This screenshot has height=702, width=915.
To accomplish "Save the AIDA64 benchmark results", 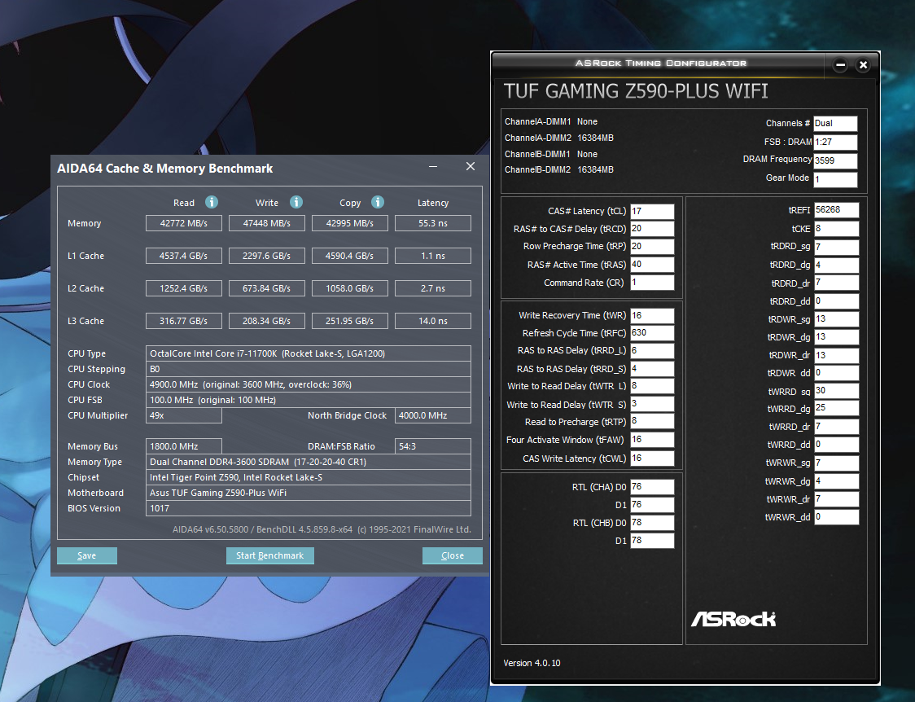I will point(87,555).
